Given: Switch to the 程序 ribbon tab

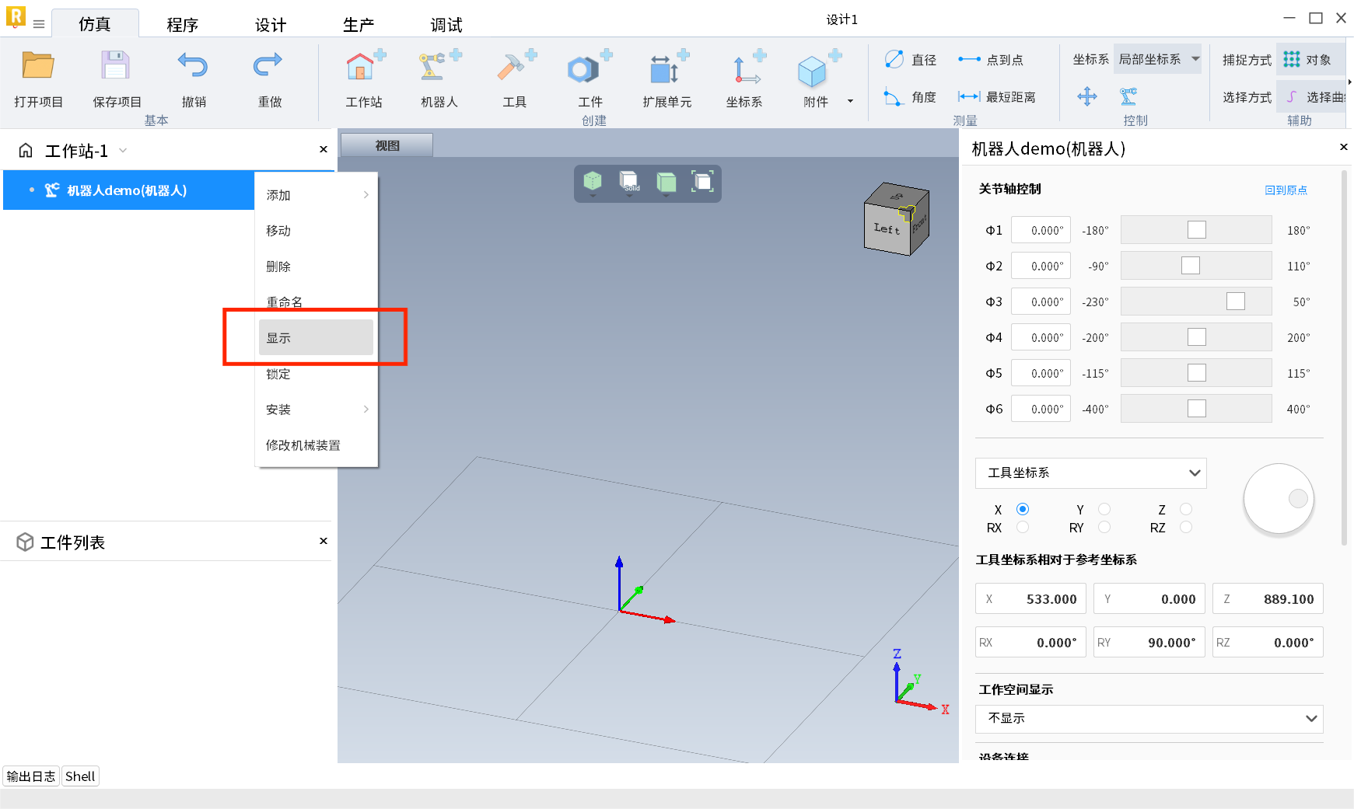Looking at the screenshot, I should [182, 25].
